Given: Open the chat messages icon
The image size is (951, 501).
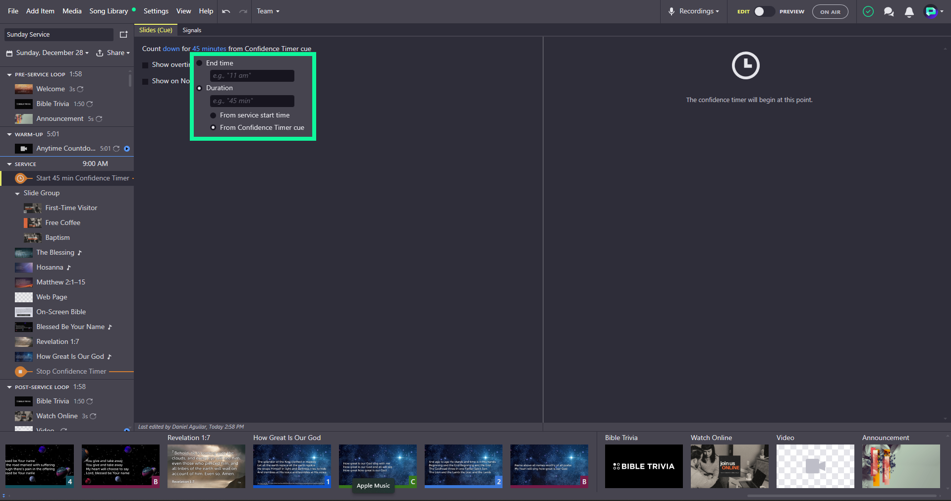Looking at the screenshot, I should (889, 12).
